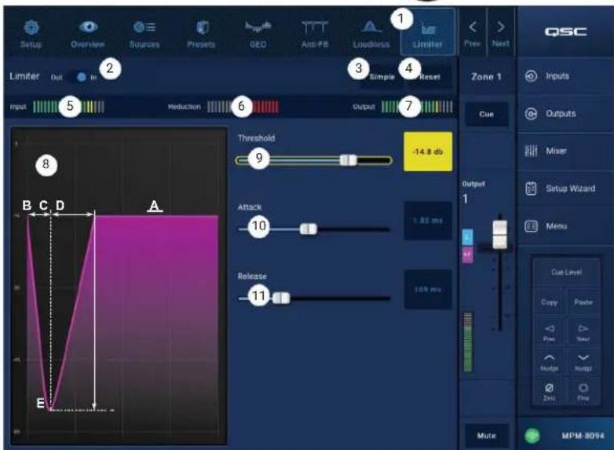Click the Output 1 channel label
The width and height of the screenshot is (614, 450).
tap(473, 192)
